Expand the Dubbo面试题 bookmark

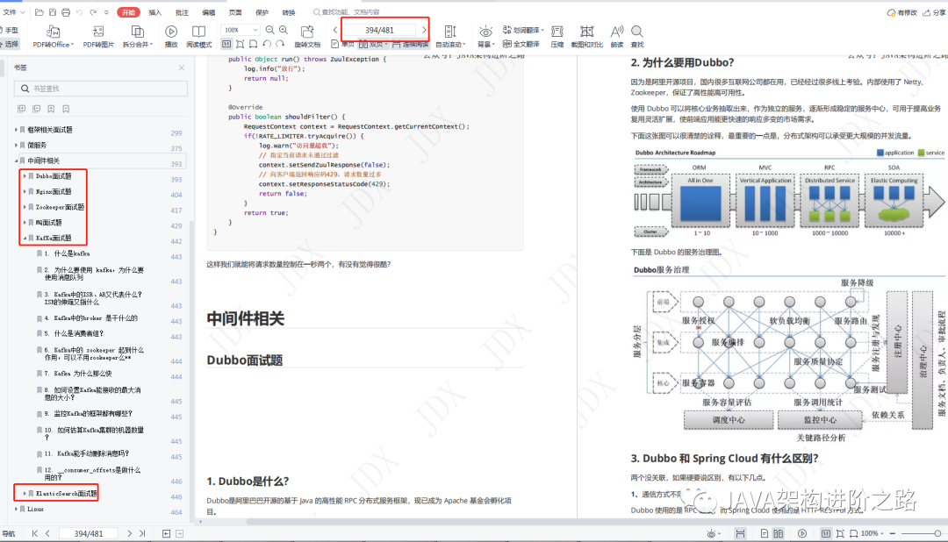25,175
